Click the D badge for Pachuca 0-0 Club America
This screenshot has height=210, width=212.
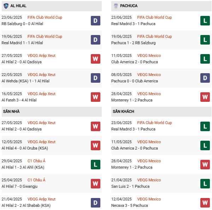coord(205,78)
